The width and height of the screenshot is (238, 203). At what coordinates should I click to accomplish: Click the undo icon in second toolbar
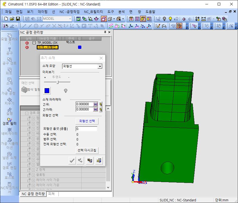point(6,26)
